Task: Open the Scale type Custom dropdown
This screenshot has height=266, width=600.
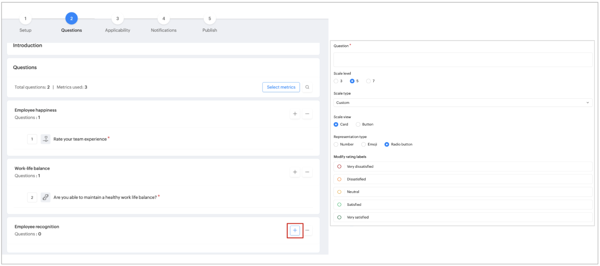Action: tap(462, 103)
